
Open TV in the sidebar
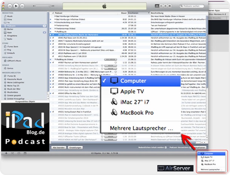(8, 23)
